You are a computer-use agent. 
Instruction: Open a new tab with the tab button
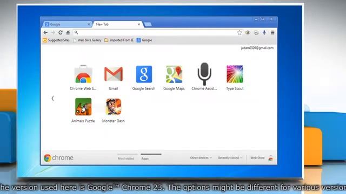148,24
